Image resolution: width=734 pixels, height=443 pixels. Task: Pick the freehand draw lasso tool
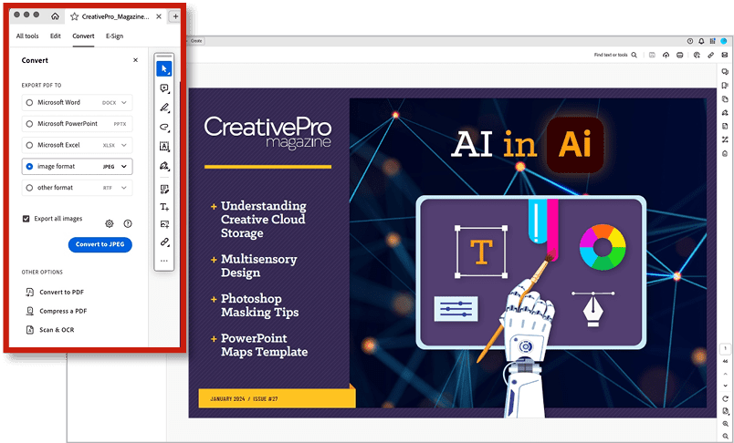click(x=163, y=127)
